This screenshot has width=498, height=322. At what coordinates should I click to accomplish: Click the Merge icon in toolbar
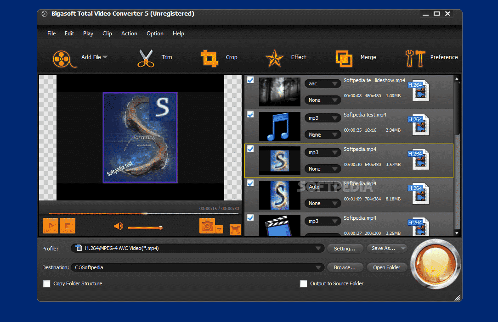pos(344,58)
